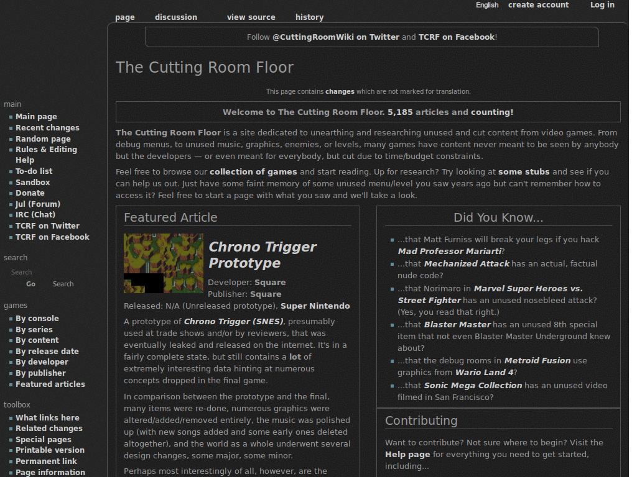Open the history tab

[x=310, y=17]
